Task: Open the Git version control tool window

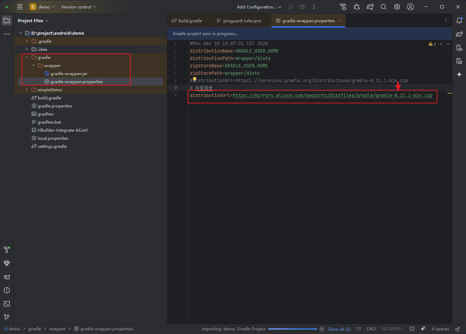Action: [7, 317]
